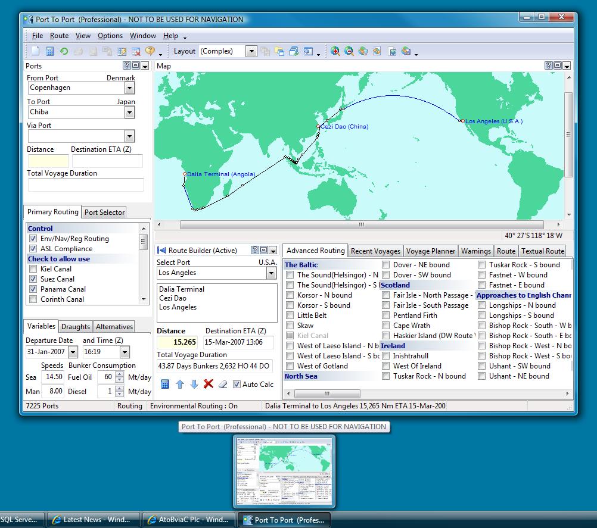Click the new blank document toolbar icon

tap(35, 51)
